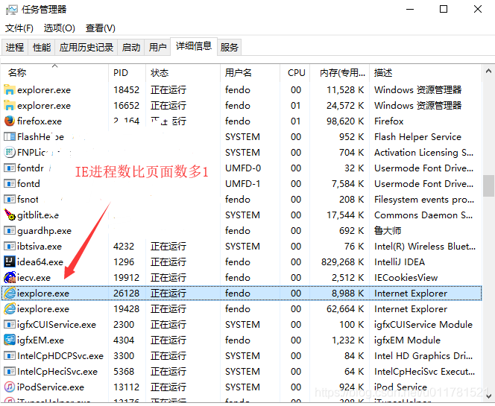
Task: Select the IECookiesView description cell
Action: coord(406,278)
